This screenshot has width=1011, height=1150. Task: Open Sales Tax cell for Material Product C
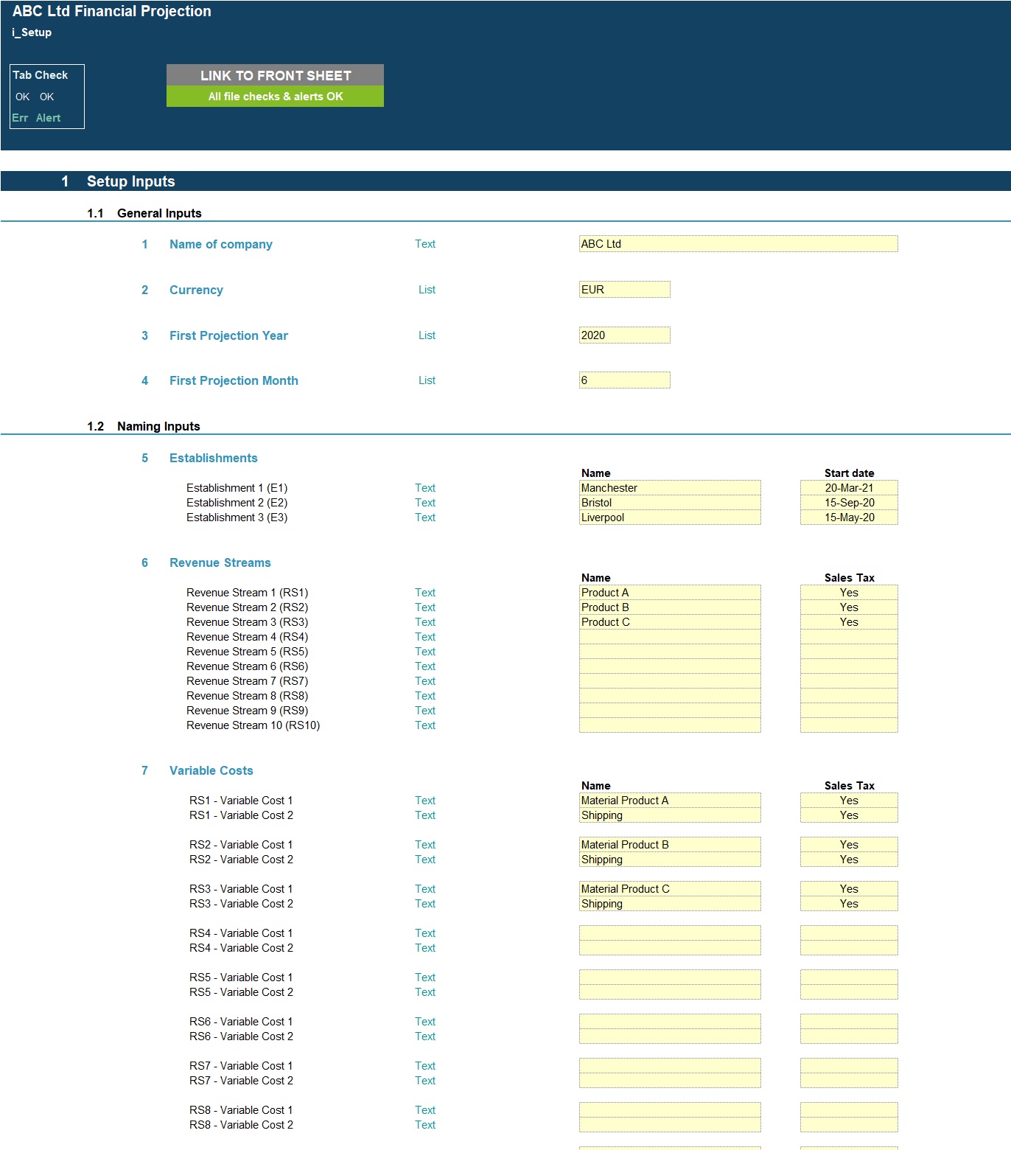point(849,889)
